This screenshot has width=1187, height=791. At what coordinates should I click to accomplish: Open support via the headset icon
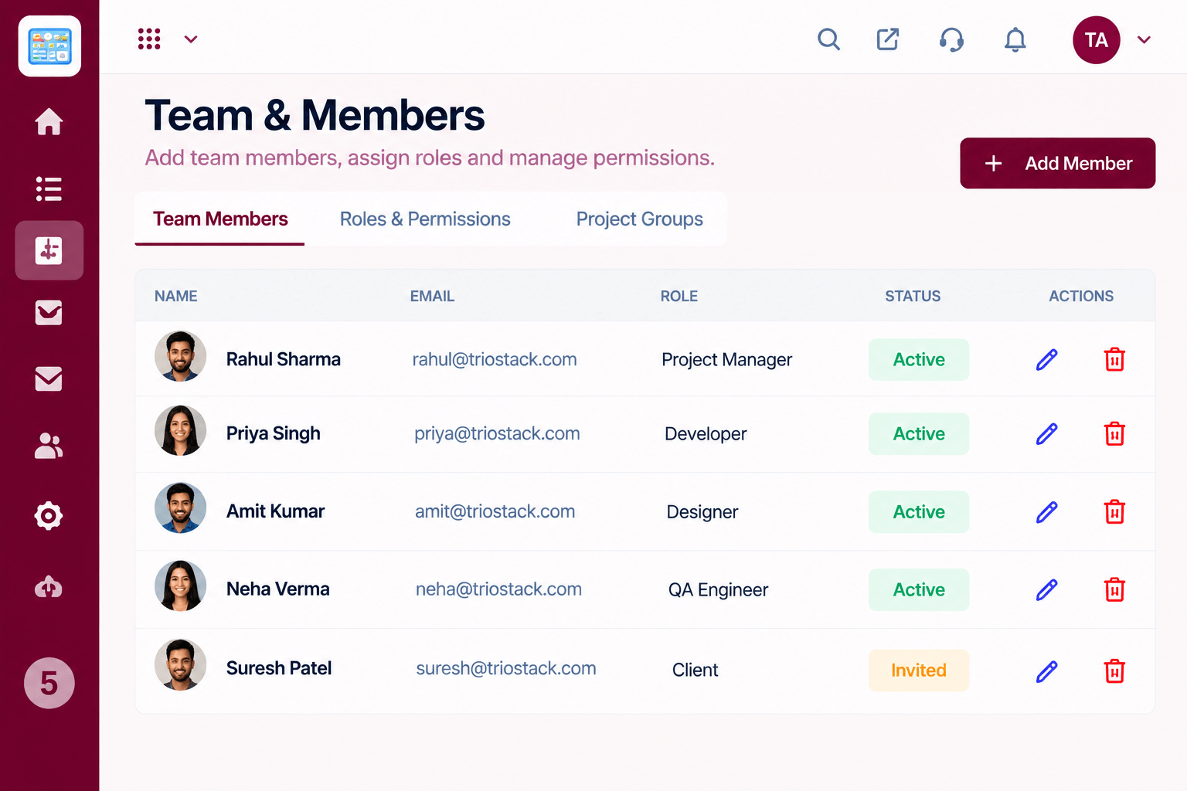(x=951, y=39)
